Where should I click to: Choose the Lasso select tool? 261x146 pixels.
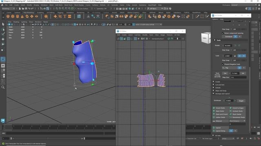click(3, 30)
